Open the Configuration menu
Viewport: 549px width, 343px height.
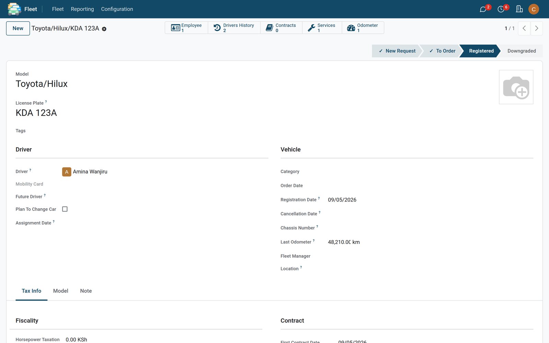point(117,9)
